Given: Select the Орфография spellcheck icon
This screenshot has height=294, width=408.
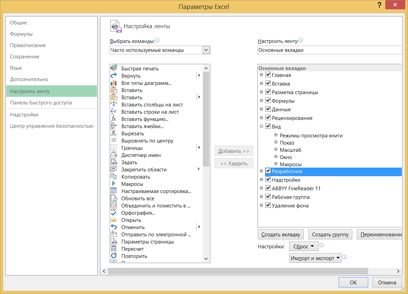Looking at the screenshot, I should click(x=114, y=213).
